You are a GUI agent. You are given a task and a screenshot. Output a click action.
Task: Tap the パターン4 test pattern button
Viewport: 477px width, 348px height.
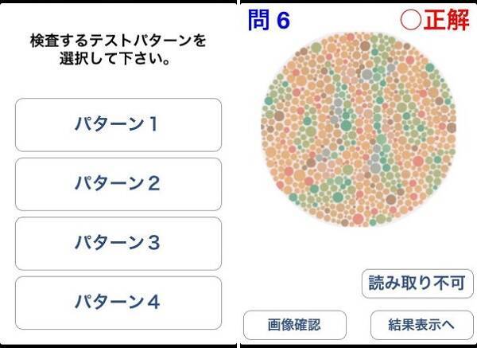coord(118,302)
